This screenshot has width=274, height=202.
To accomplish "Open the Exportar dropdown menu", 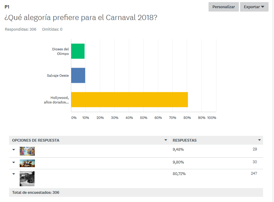I will point(254,7).
